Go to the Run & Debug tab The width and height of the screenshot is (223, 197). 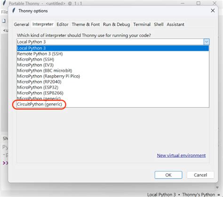[116, 24]
